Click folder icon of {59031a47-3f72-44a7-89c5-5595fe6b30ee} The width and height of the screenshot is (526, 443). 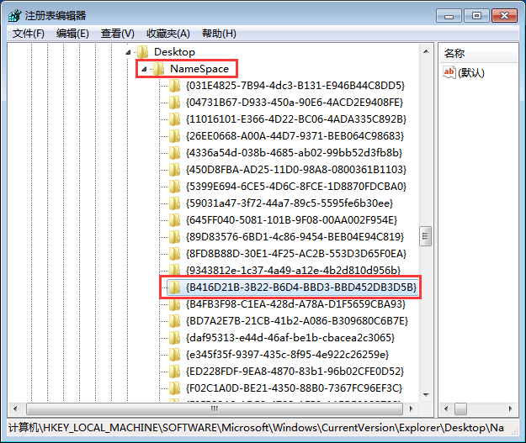[x=174, y=203]
